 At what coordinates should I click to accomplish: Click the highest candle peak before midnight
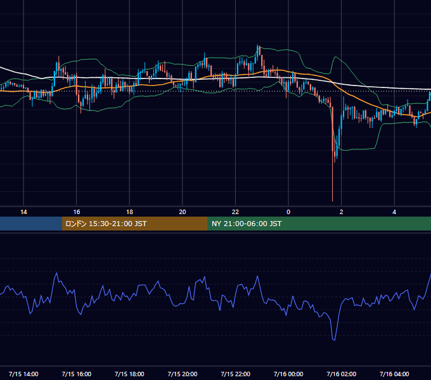tap(257, 45)
